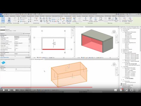Play the YouTube video

(x=4, y=90)
